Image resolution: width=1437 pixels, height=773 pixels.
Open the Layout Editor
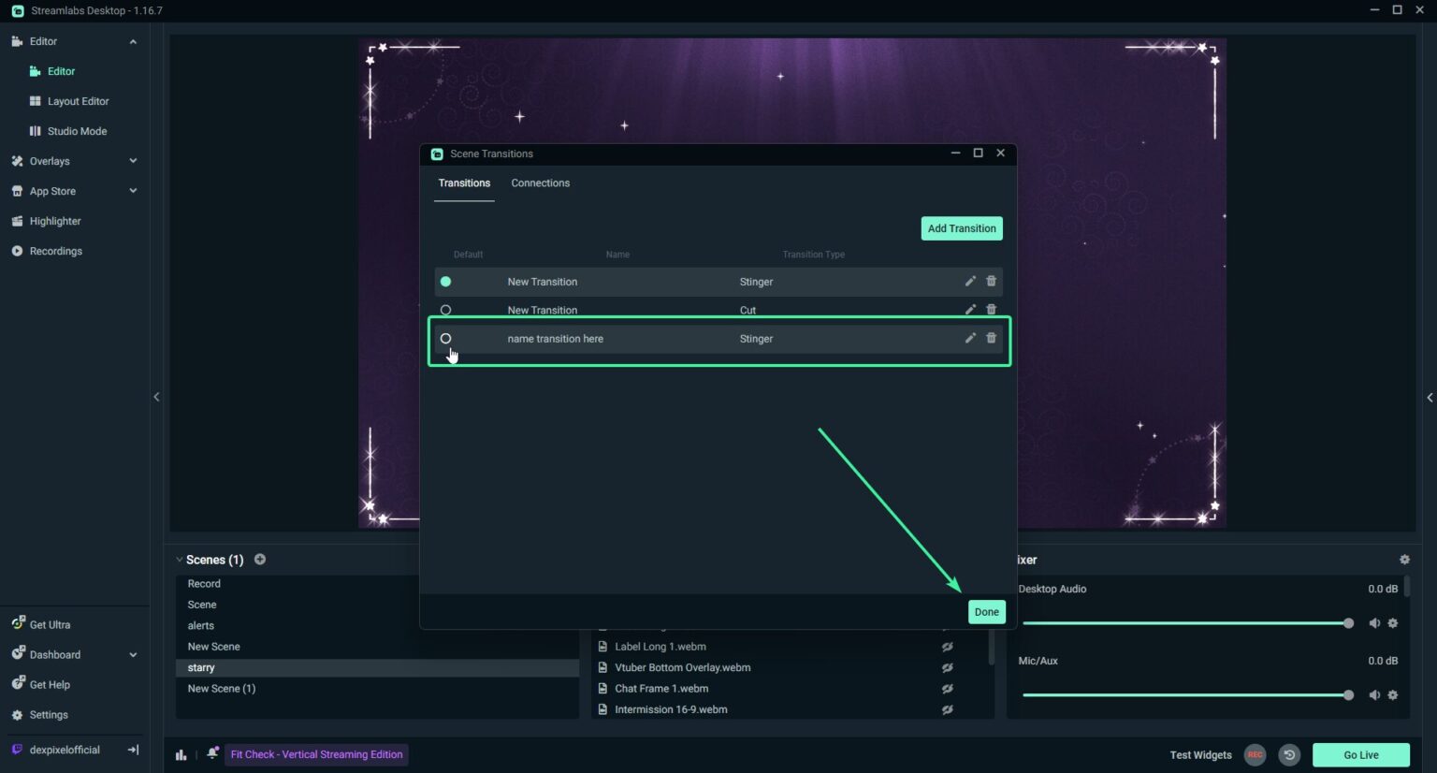(x=78, y=100)
